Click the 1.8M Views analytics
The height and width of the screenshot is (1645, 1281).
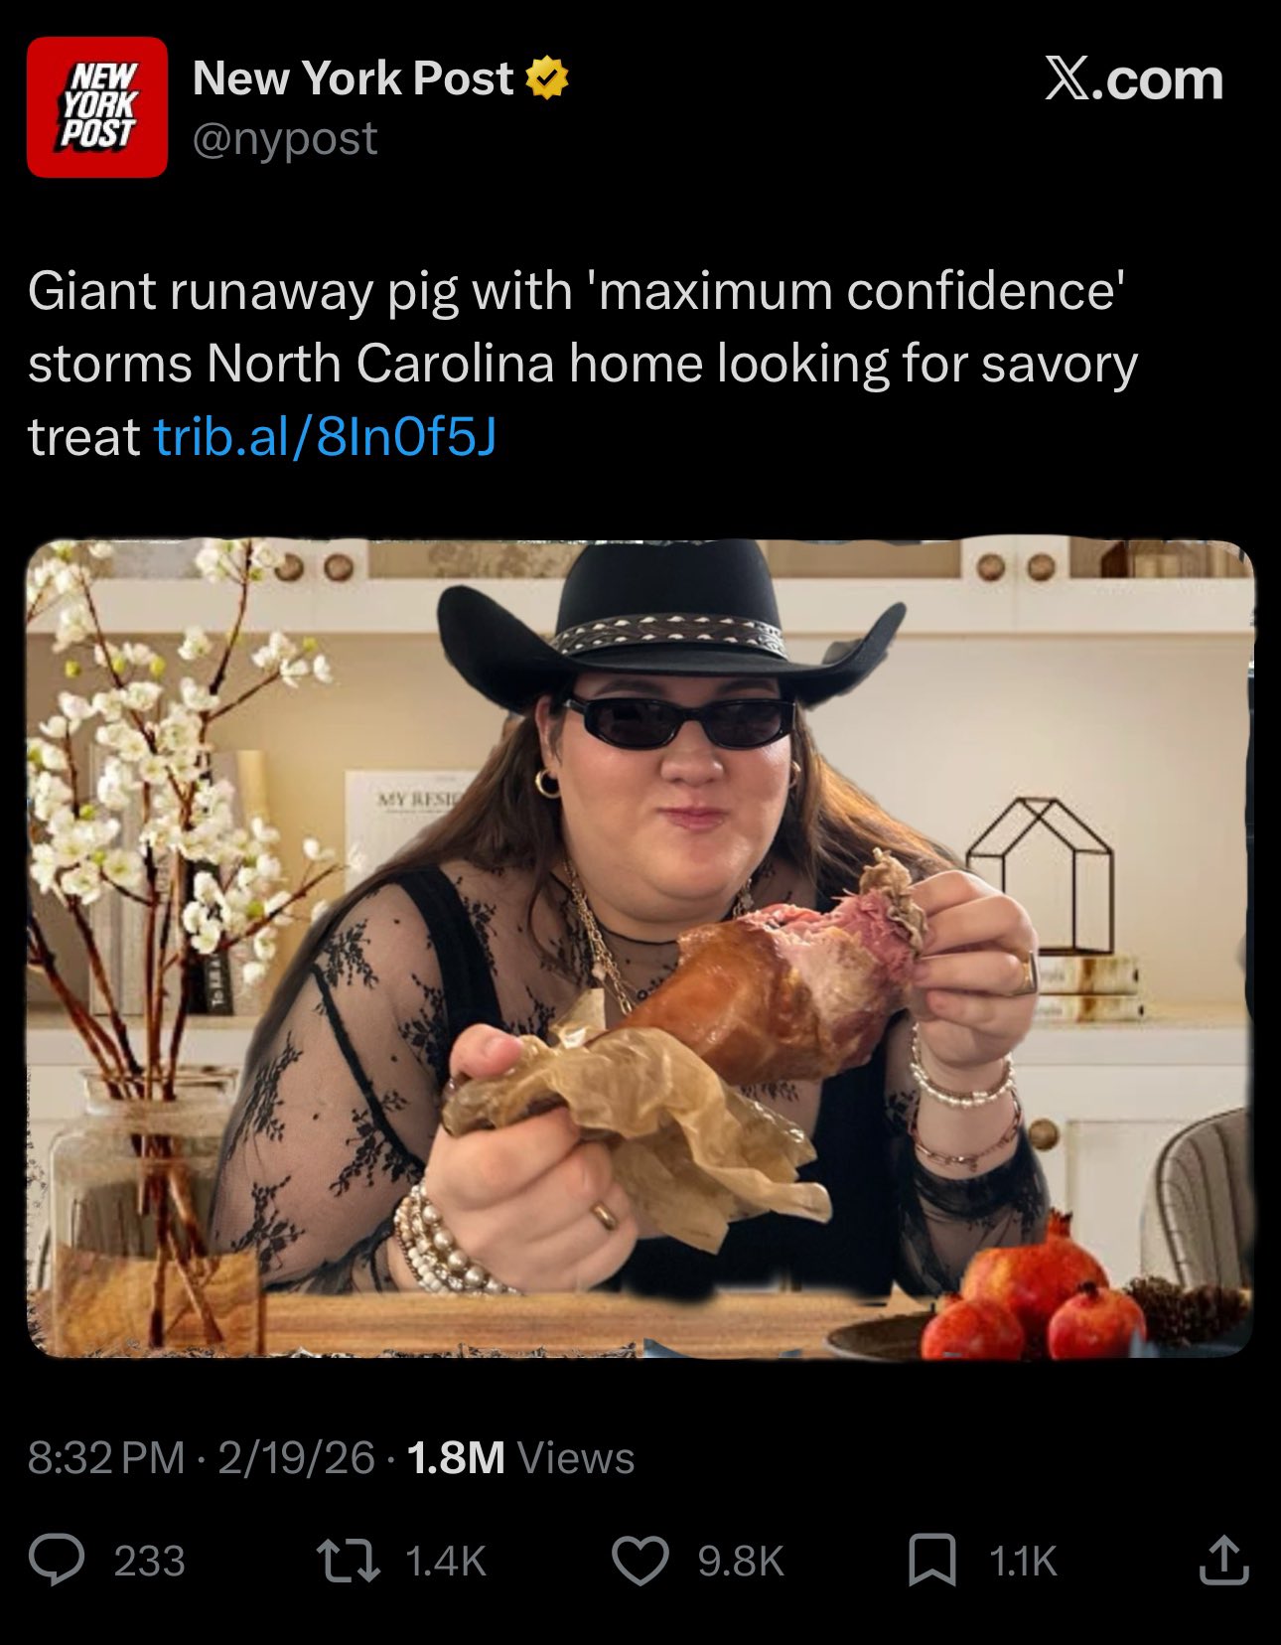pyautogui.click(x=520, y=1457)
